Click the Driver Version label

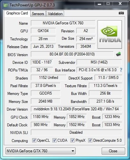pyautogui.click(x=17, y=109)
